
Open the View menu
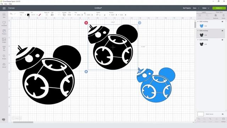[6, 4]
